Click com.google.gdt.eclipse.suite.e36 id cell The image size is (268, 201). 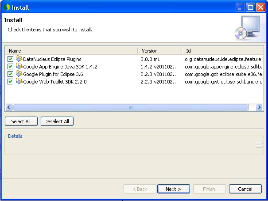224,74
